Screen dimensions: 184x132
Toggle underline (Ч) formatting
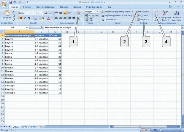point(29,18)
